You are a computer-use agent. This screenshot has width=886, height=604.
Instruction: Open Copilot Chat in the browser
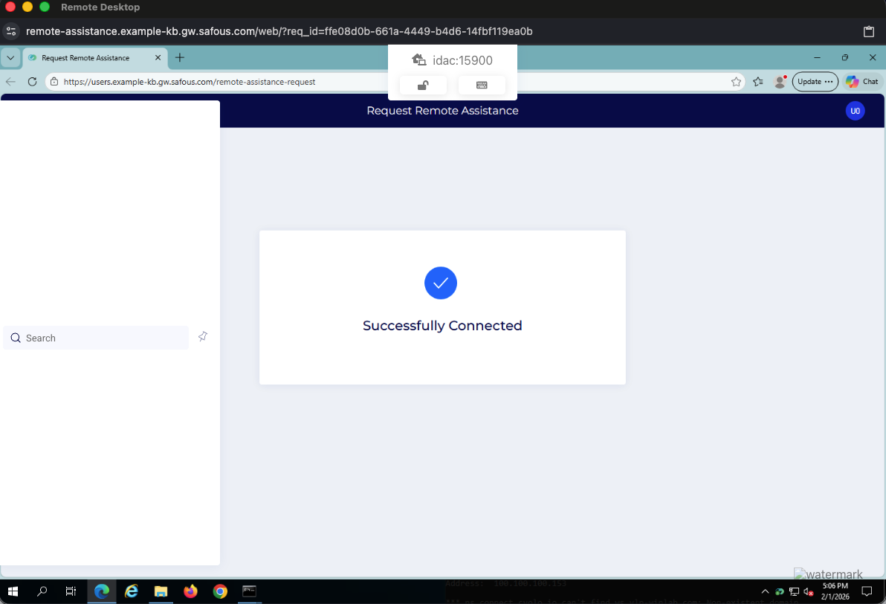tap(862, 82)
